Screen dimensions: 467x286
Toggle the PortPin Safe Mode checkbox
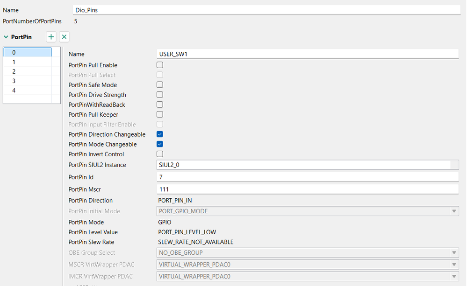(x=160, y=85)
